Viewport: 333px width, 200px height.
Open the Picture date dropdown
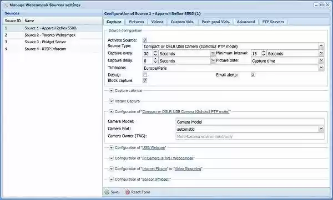tap(321, 60)
